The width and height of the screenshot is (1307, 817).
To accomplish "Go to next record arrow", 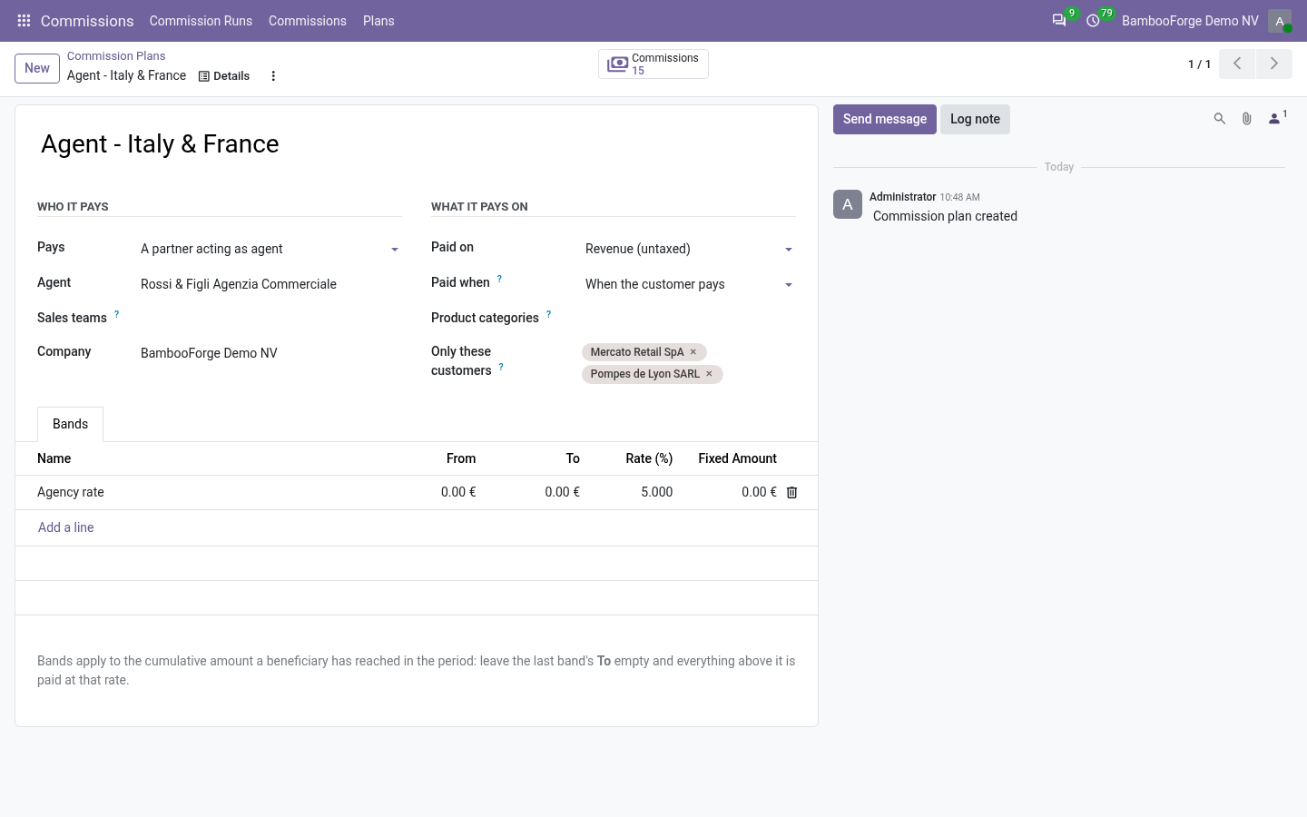I will click(1274, 64).
